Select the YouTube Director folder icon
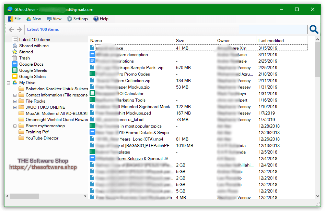 (x=21, y=138)
